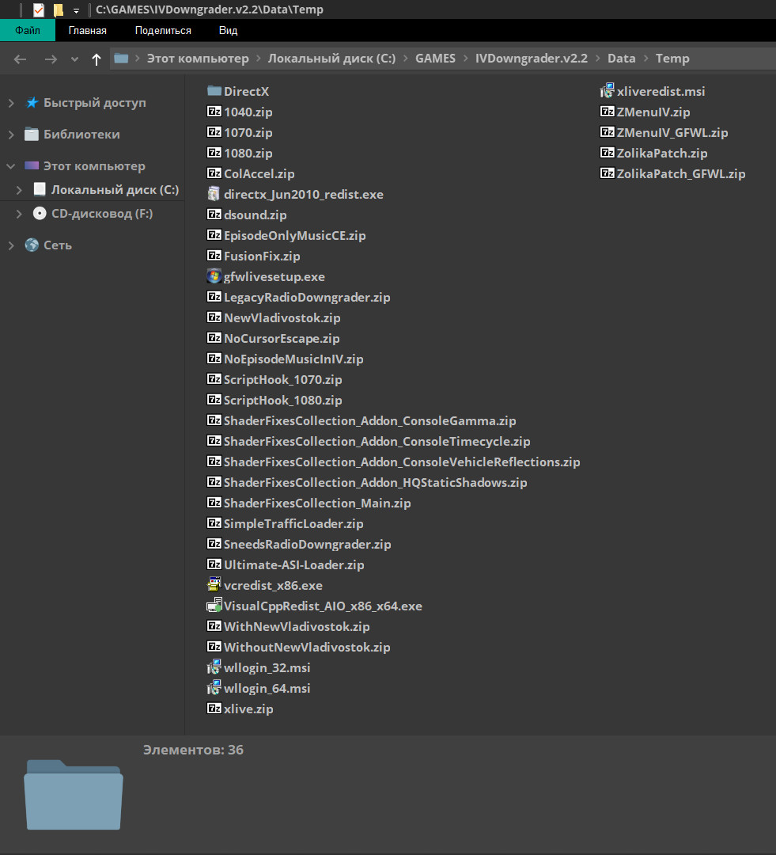Viewport: 776px width, 855px height.
Task: Navigate to Этот компьютер in address bar
Action: [198, 59]
